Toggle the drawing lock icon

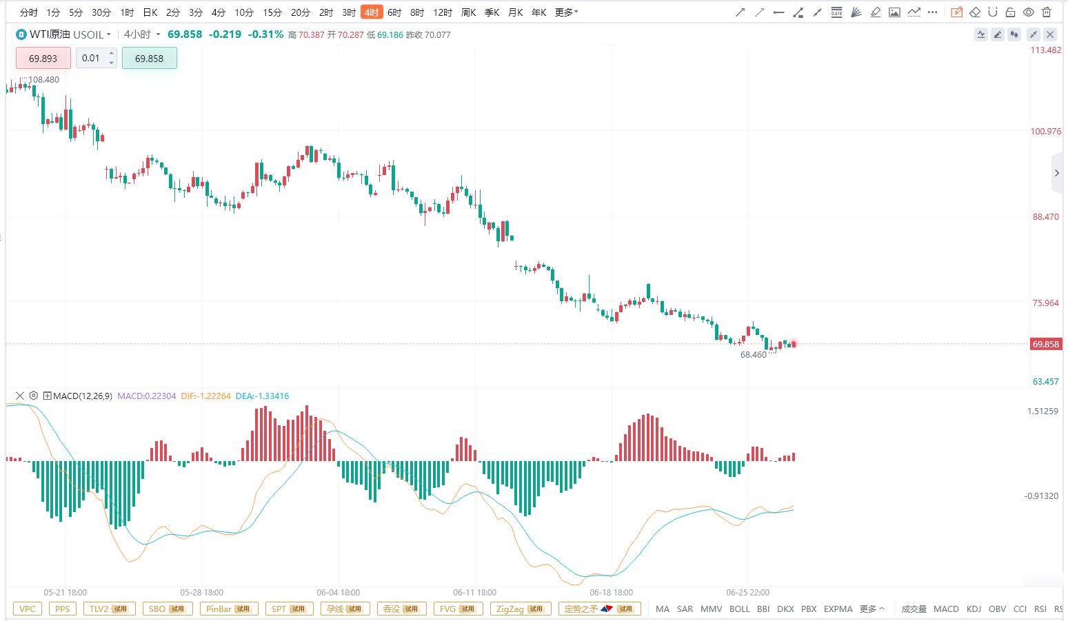pyautogui.click(x=1010, y=12)
